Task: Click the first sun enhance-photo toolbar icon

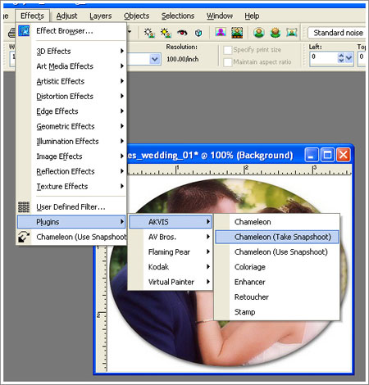Action: pyautogui.click(x=149, y=33)
